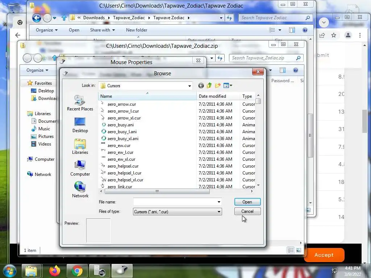Select aero_helpsel.cur file

point(123,166)
